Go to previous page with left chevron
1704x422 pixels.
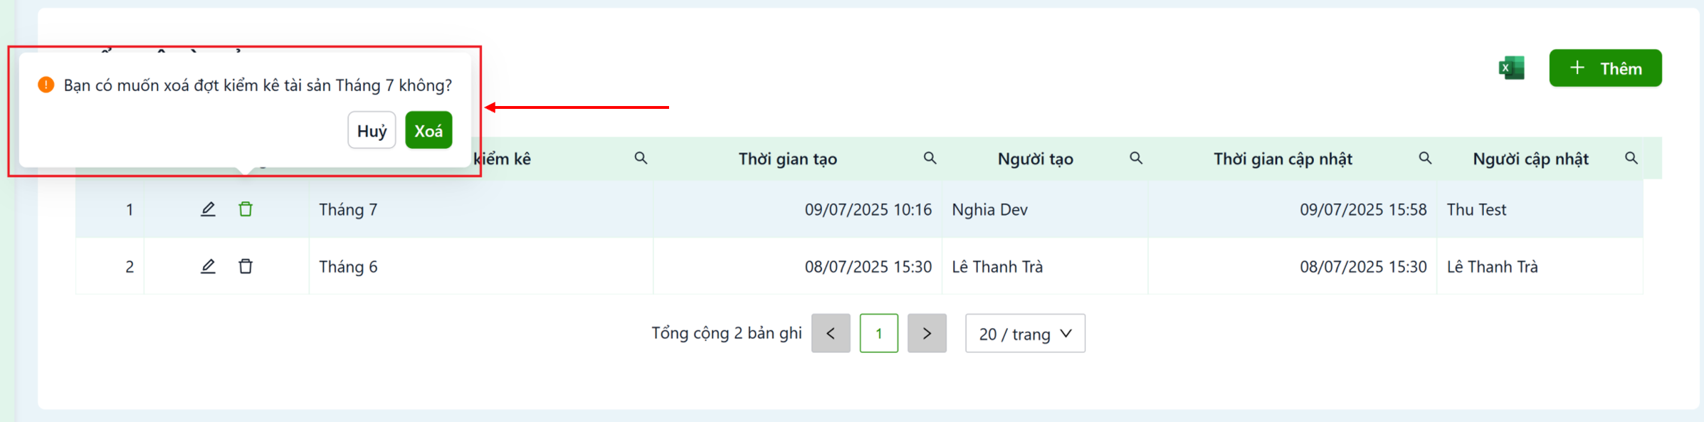pos(831,333)
